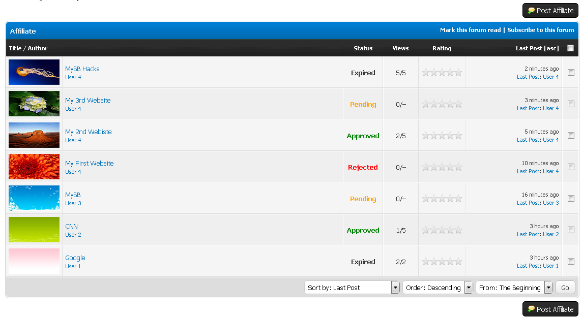Check the checkbox for the MyBB Hacks row
The width and height of the screenshot is (583, 318).
pyautogui.click(x=571, y=73)
